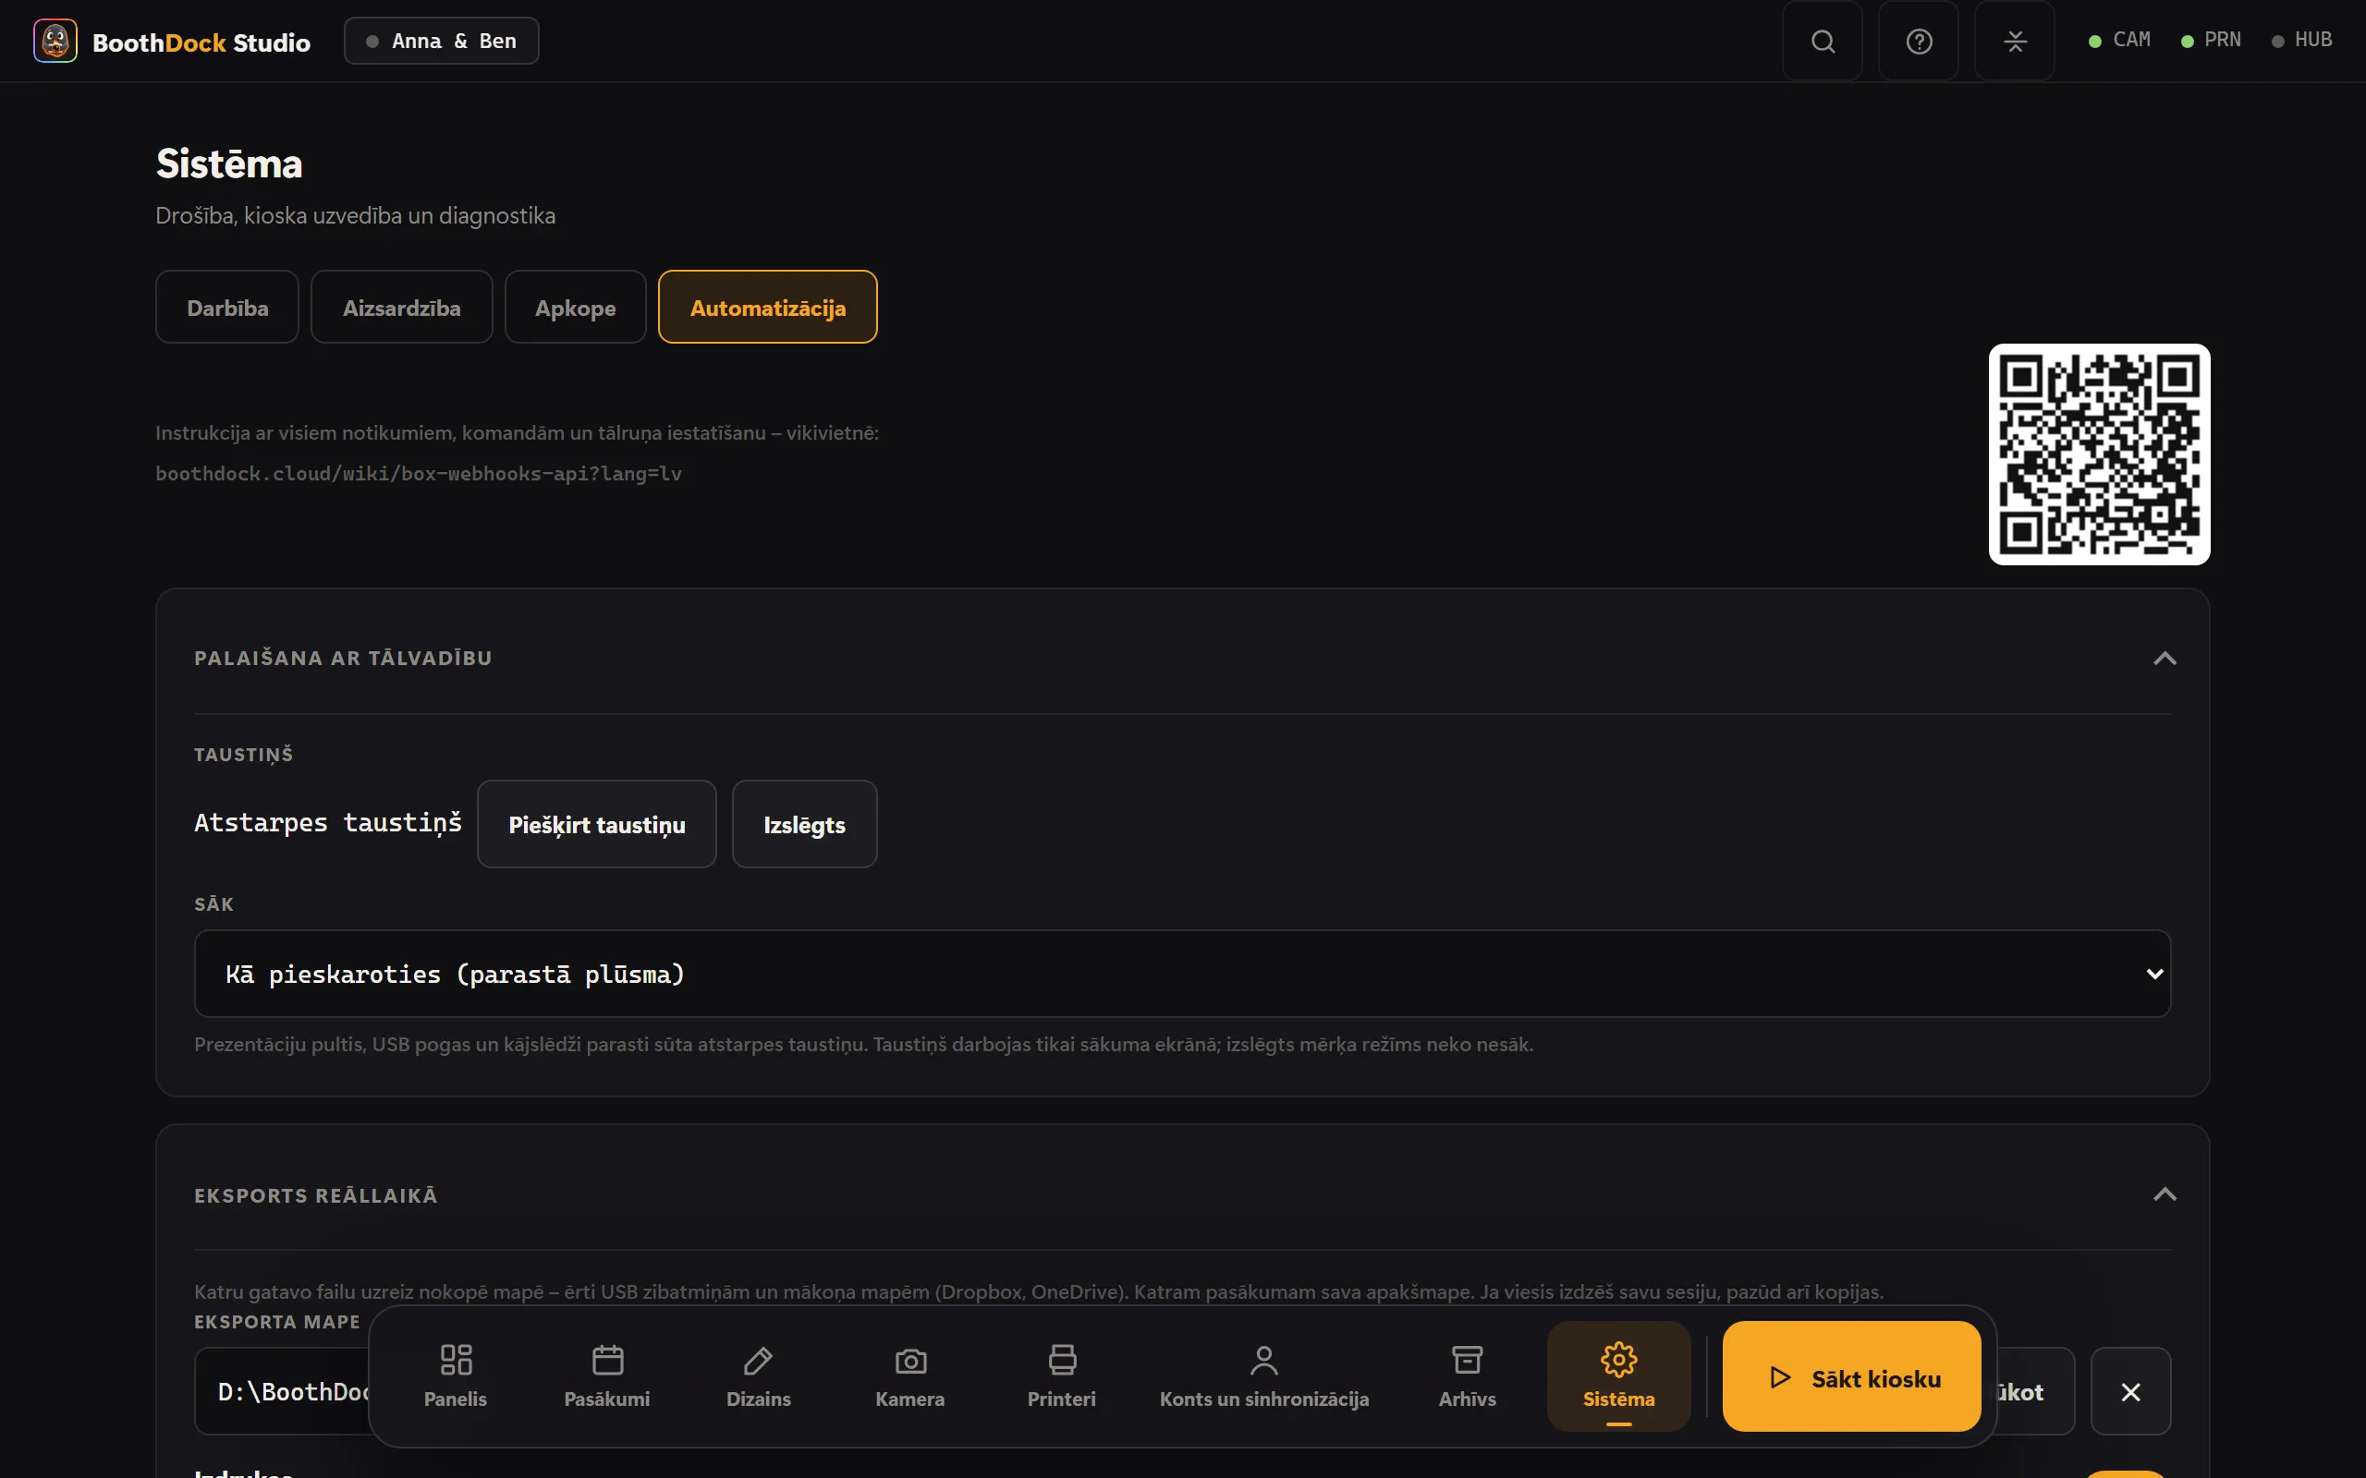
Task: Check the HUB status indicator
Action: (2301, 40)
